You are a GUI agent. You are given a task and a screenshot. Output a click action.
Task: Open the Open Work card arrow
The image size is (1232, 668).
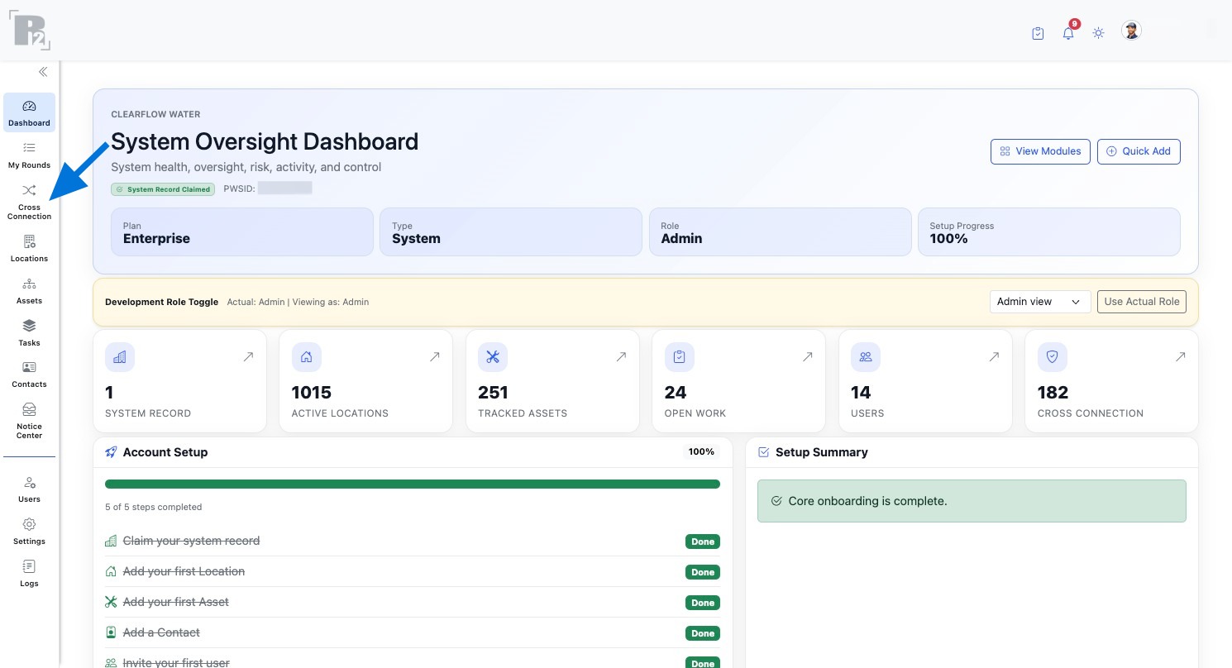[x=807, y=357]
